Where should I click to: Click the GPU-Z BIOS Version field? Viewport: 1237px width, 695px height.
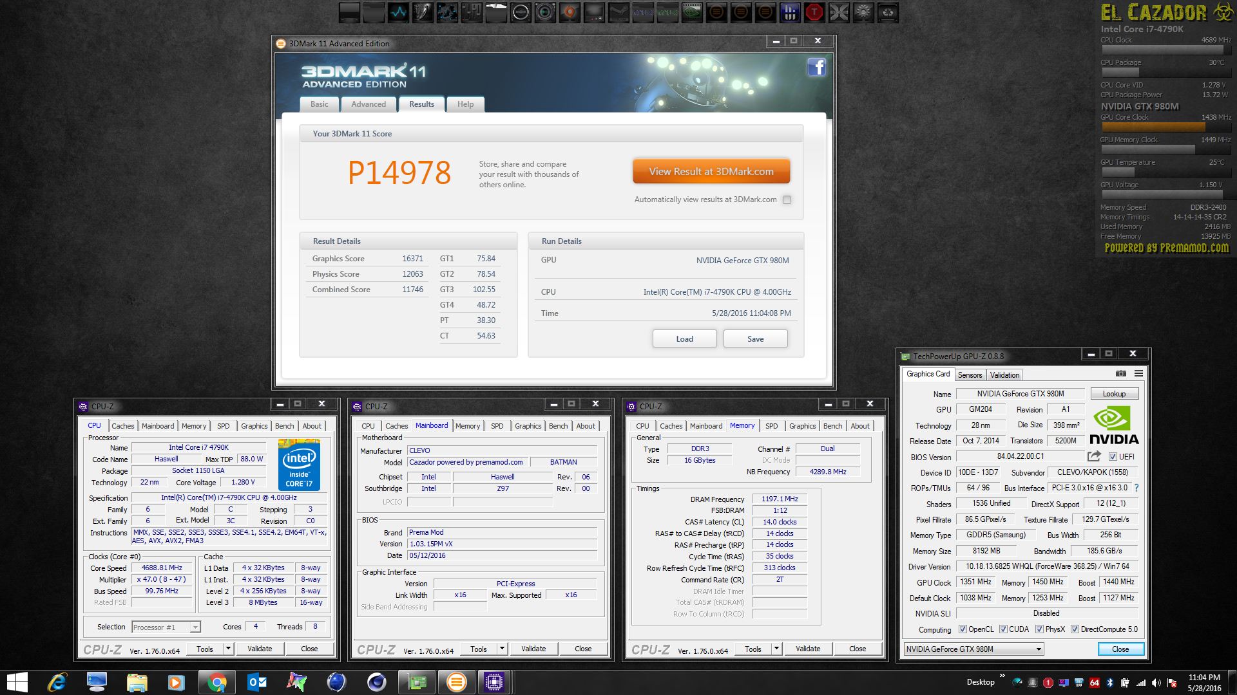click(1020, 456)
